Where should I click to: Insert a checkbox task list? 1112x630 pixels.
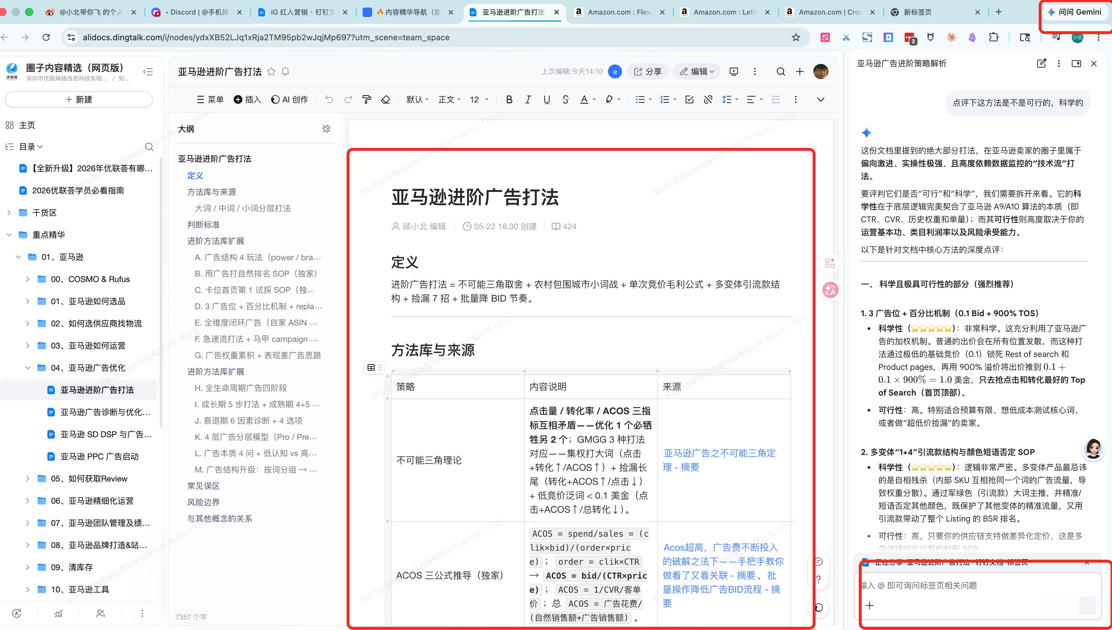[x=689, y=99]
